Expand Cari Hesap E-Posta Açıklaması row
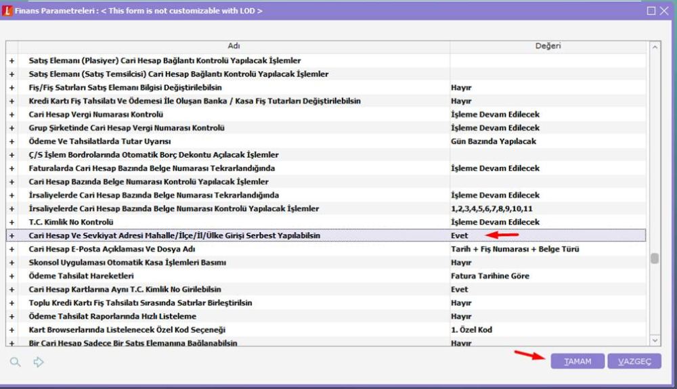The height and width of the screenshot is (389, 677). 12,249
